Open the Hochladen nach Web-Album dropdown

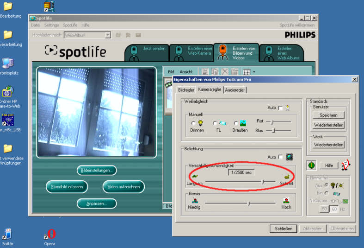[x=107, y=35]
